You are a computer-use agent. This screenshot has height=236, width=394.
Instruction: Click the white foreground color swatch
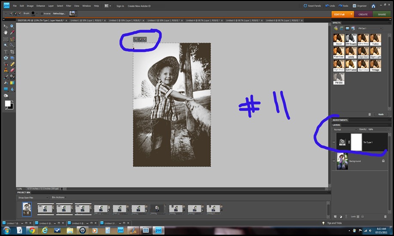click(x=8, y=103)
